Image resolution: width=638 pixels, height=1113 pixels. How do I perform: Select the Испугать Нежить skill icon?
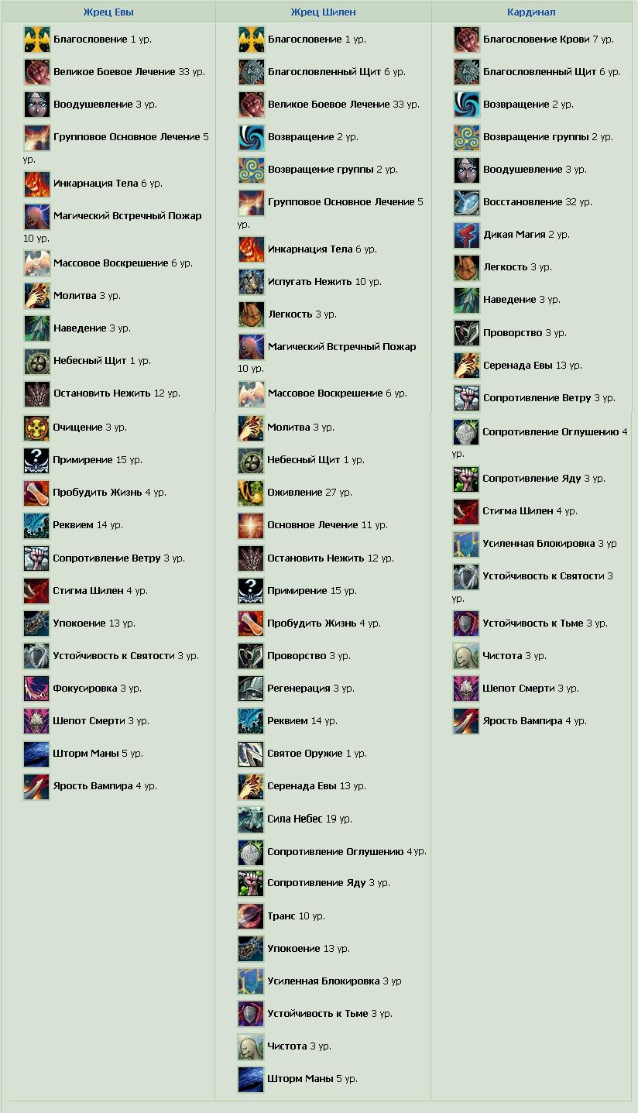click(251, 282)
